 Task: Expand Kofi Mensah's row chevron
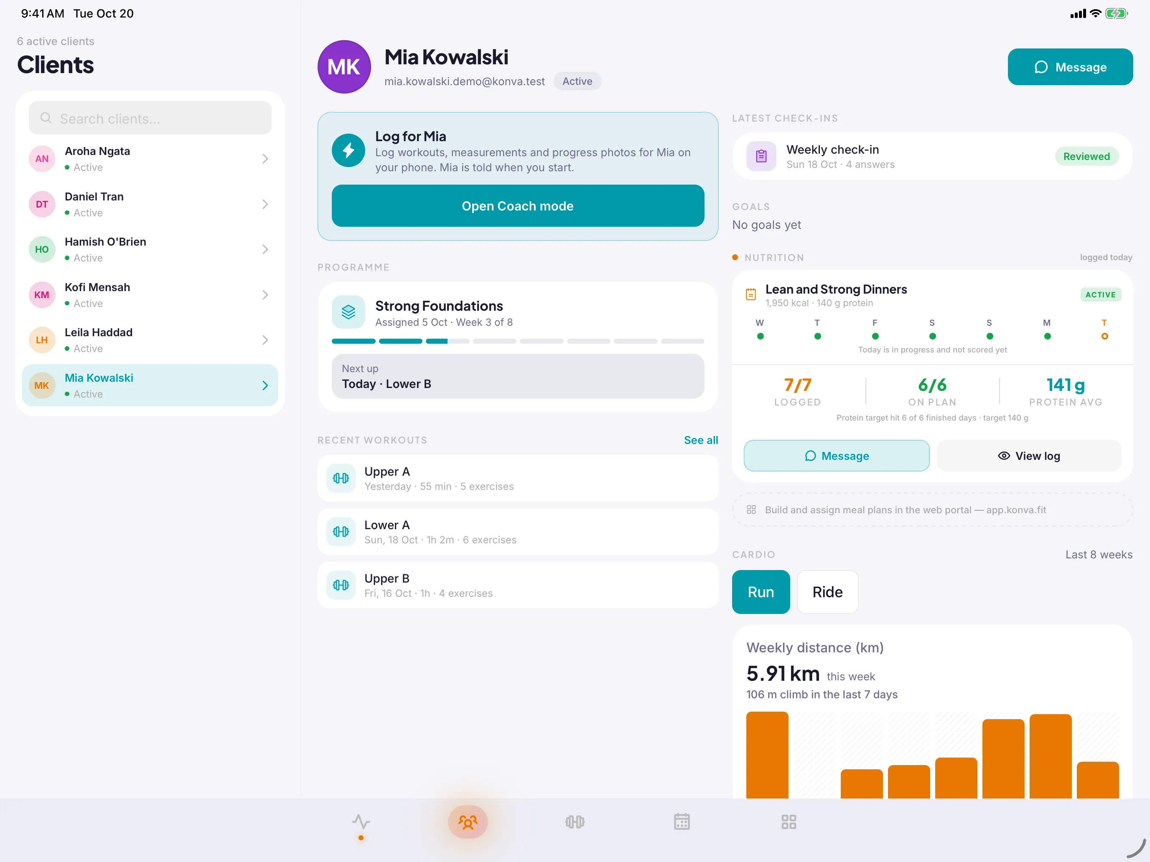[265, 294]
